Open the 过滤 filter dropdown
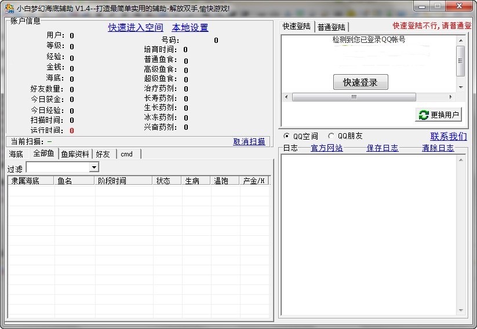The height and width of the screenshot is (329, 477). (x=94, y=167)
